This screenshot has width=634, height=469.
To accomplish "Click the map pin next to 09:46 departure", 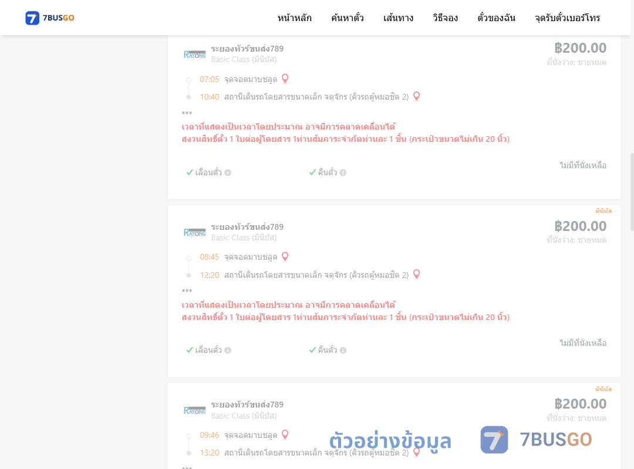I will tap(285, 434).
